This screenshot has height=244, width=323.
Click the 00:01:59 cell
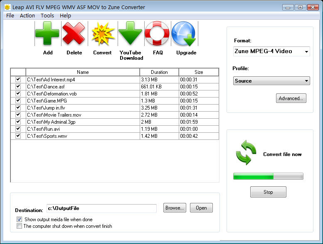199,122
